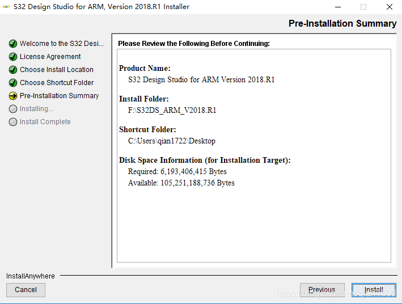
Task: Click the Shortcut Folder path text
Action: 171,141
